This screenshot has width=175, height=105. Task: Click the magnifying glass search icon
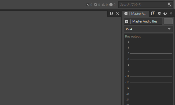tap(170, 5)
